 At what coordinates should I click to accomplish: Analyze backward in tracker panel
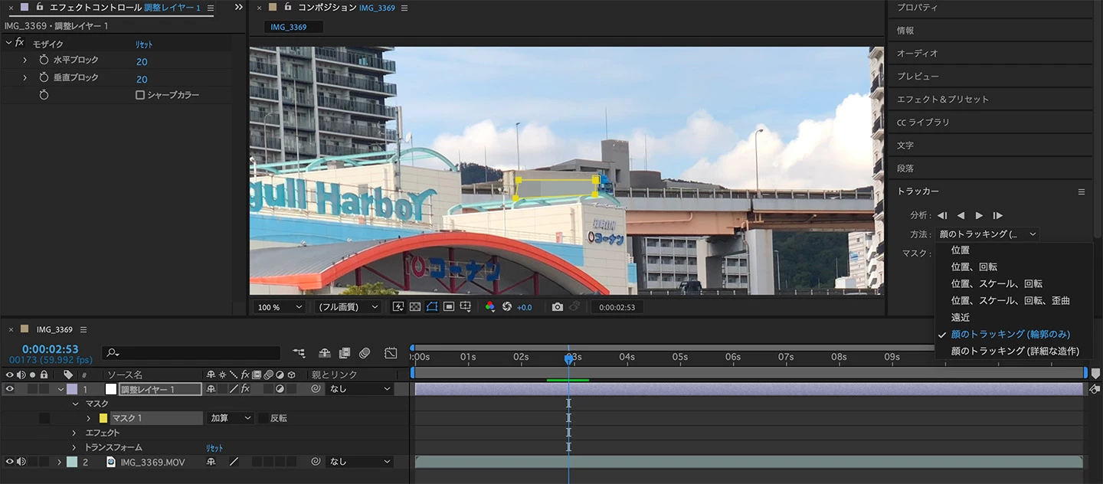click(961, 215)
